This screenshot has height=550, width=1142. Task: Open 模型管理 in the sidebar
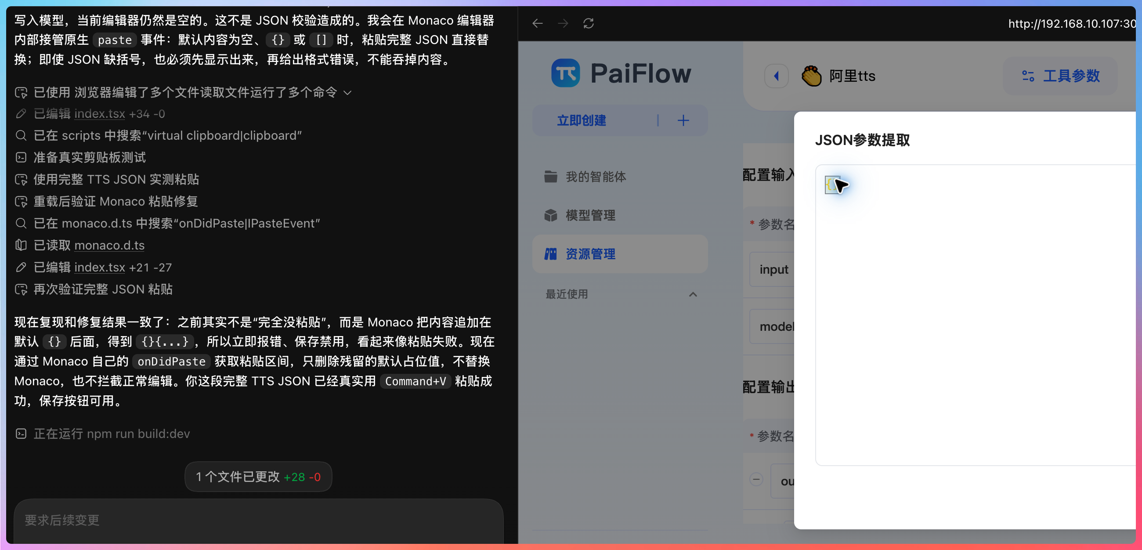(620, 215)
